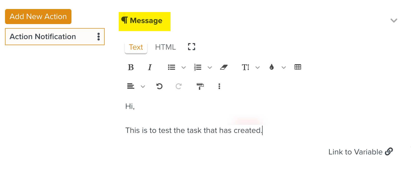Clear formatting with the eraser tool
Viewport: 411px width, 171px height.
point(224,67)
